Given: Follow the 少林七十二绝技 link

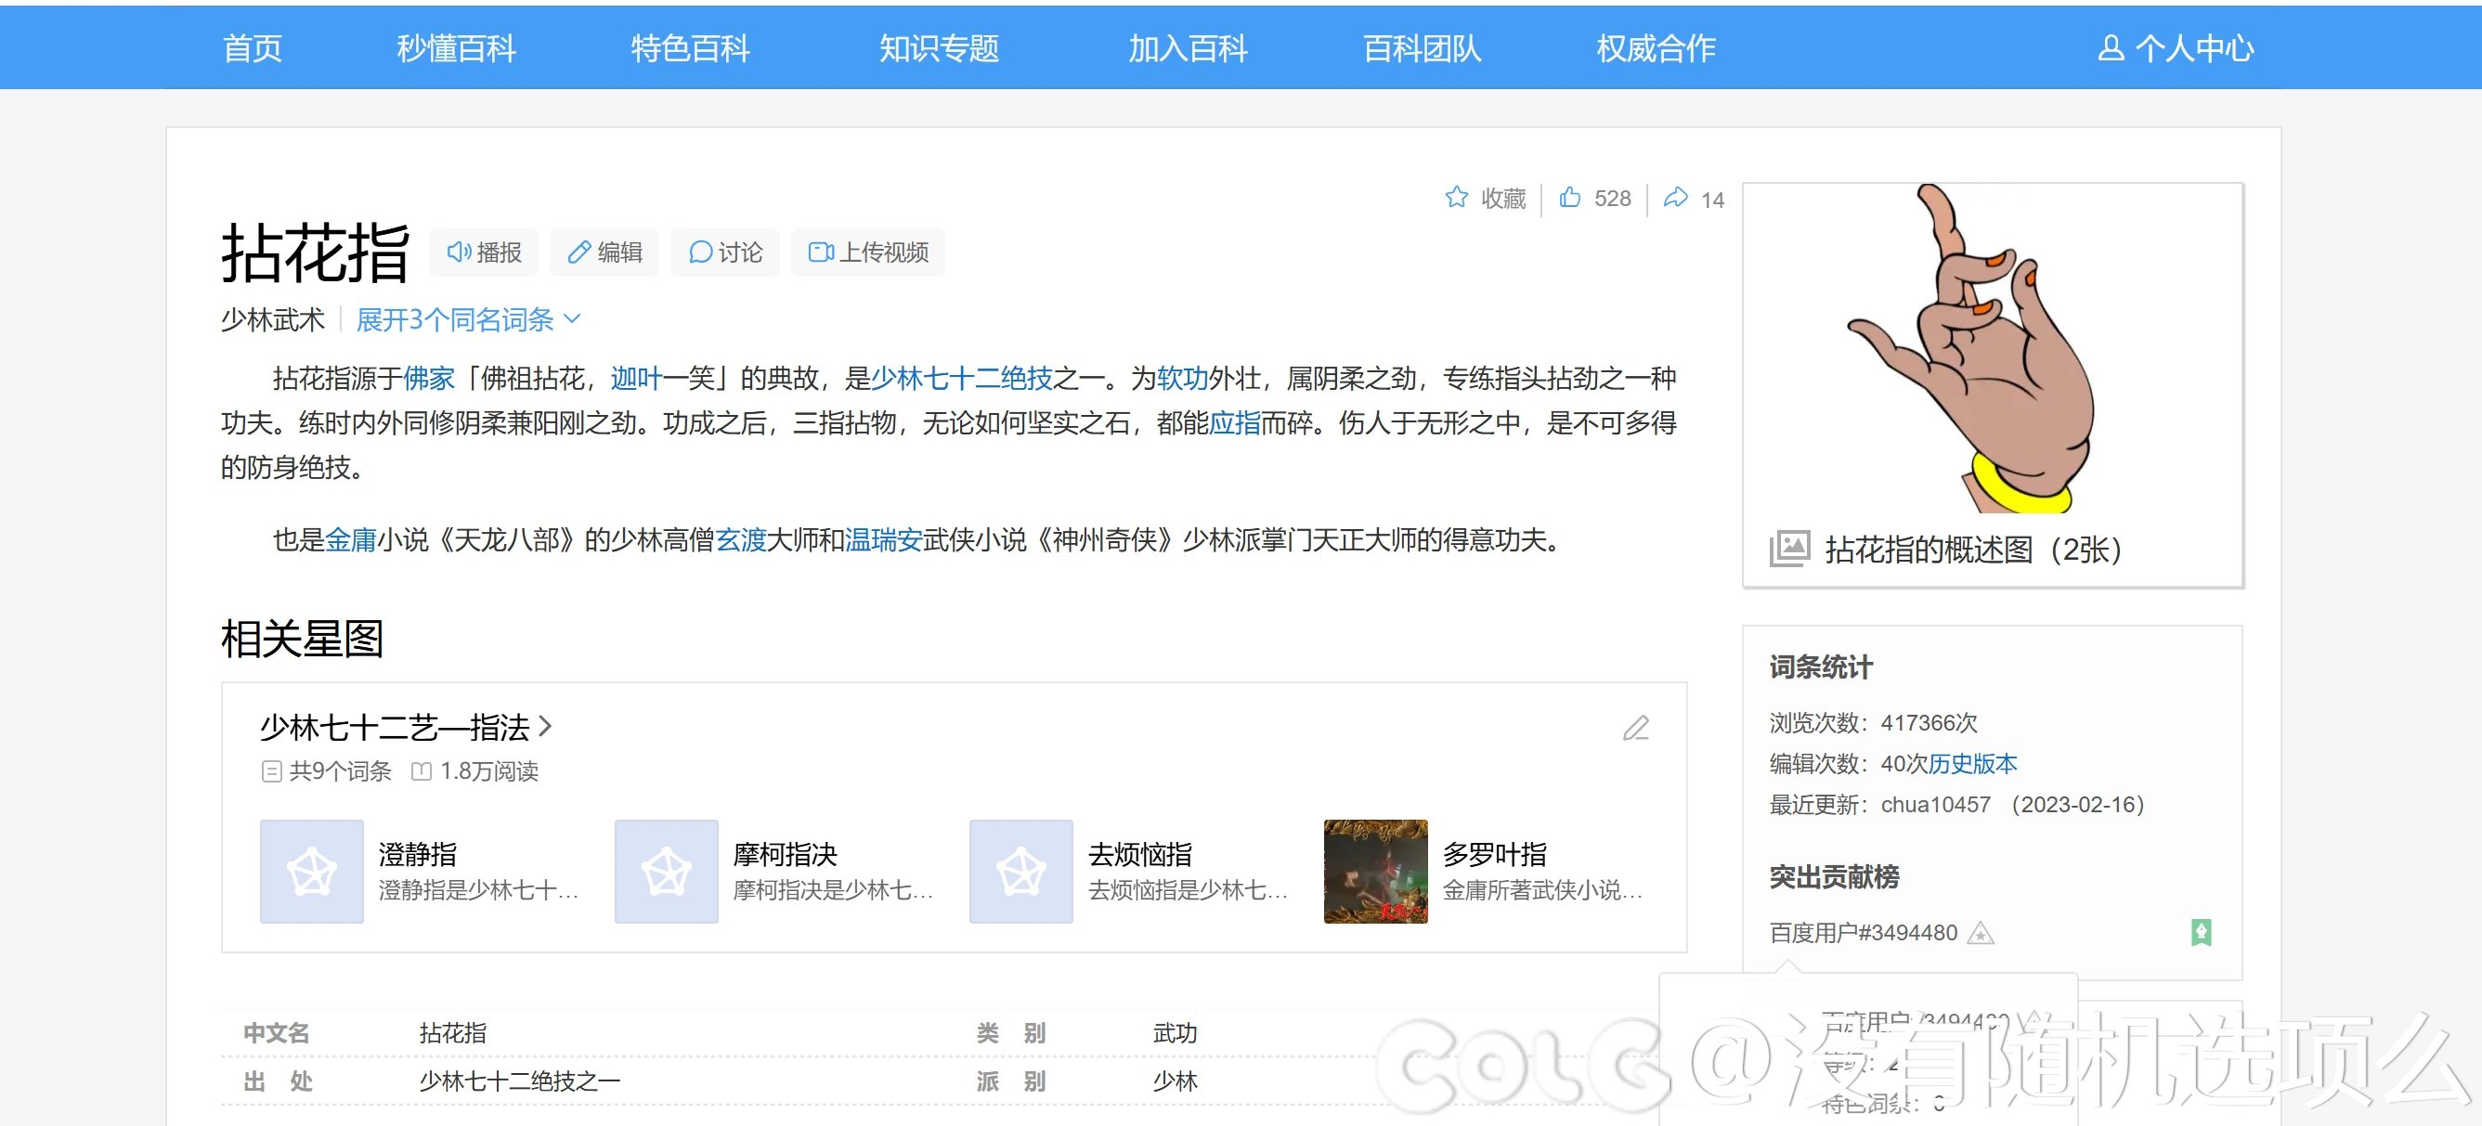Looking at the screenshot, I should pos(962,379).
